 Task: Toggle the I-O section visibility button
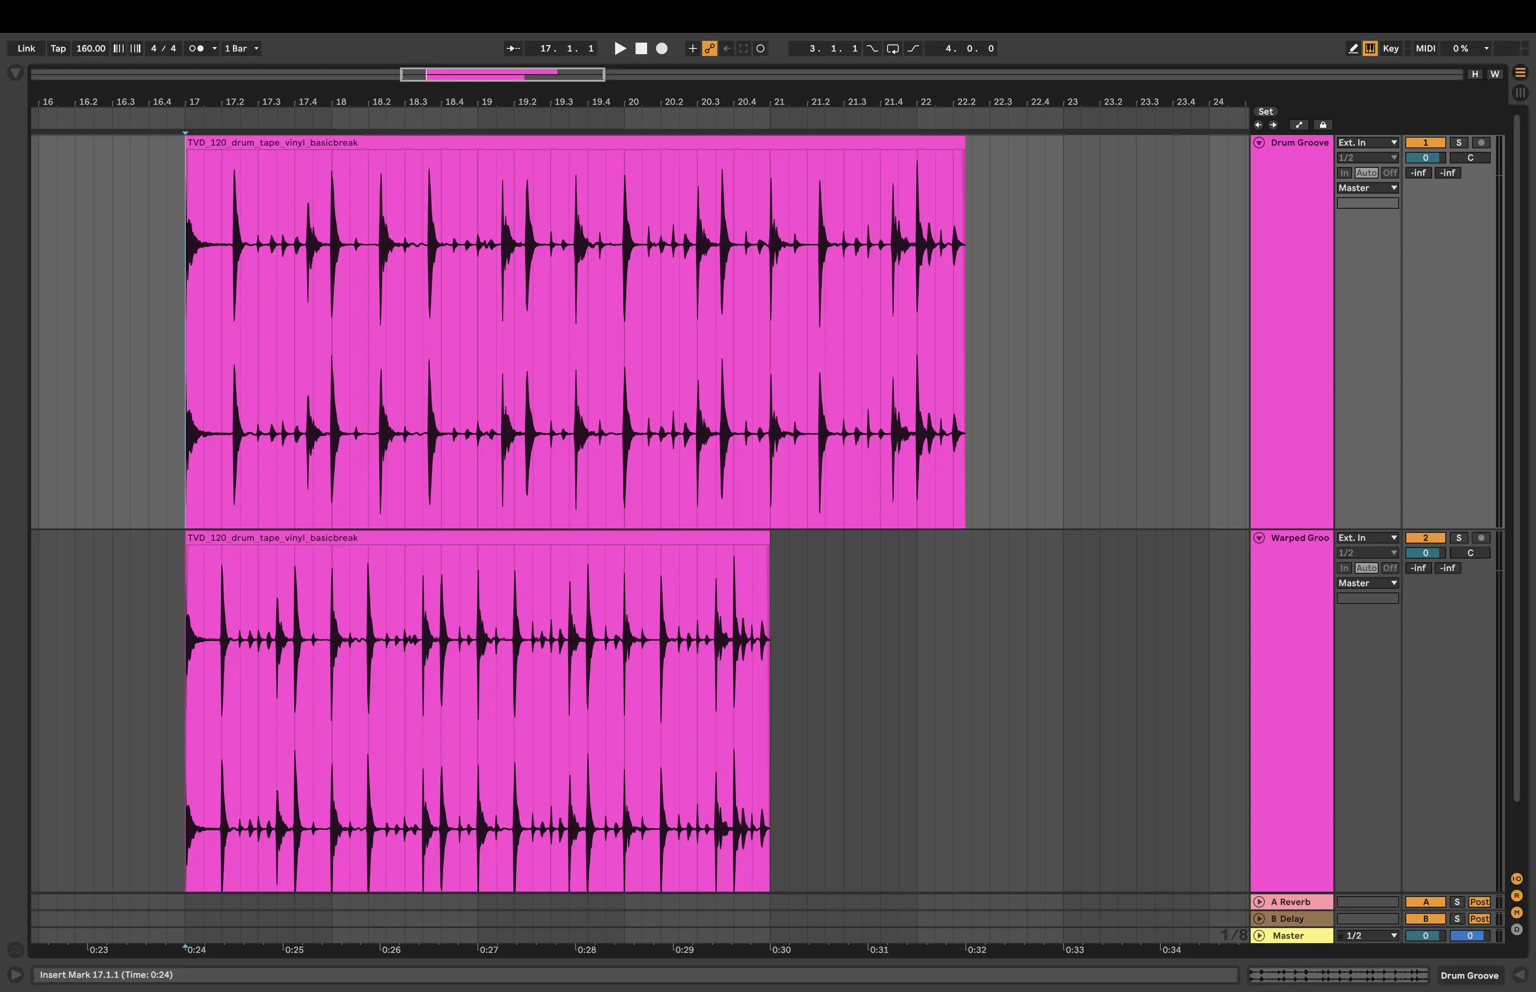(x=1516, y=879)
